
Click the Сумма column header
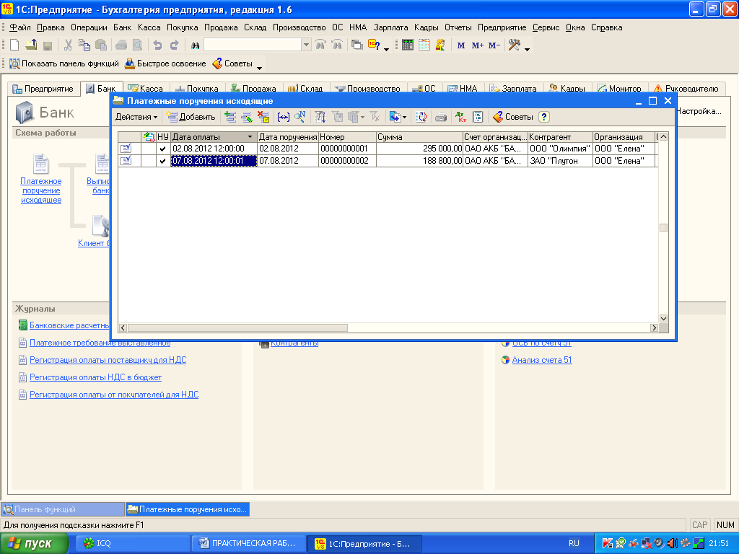tap(419, 137)
